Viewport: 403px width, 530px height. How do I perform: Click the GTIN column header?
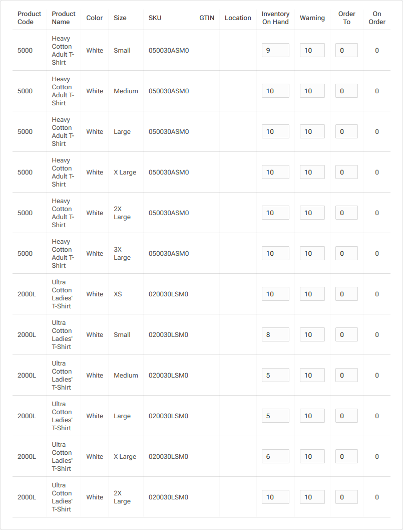206,18
